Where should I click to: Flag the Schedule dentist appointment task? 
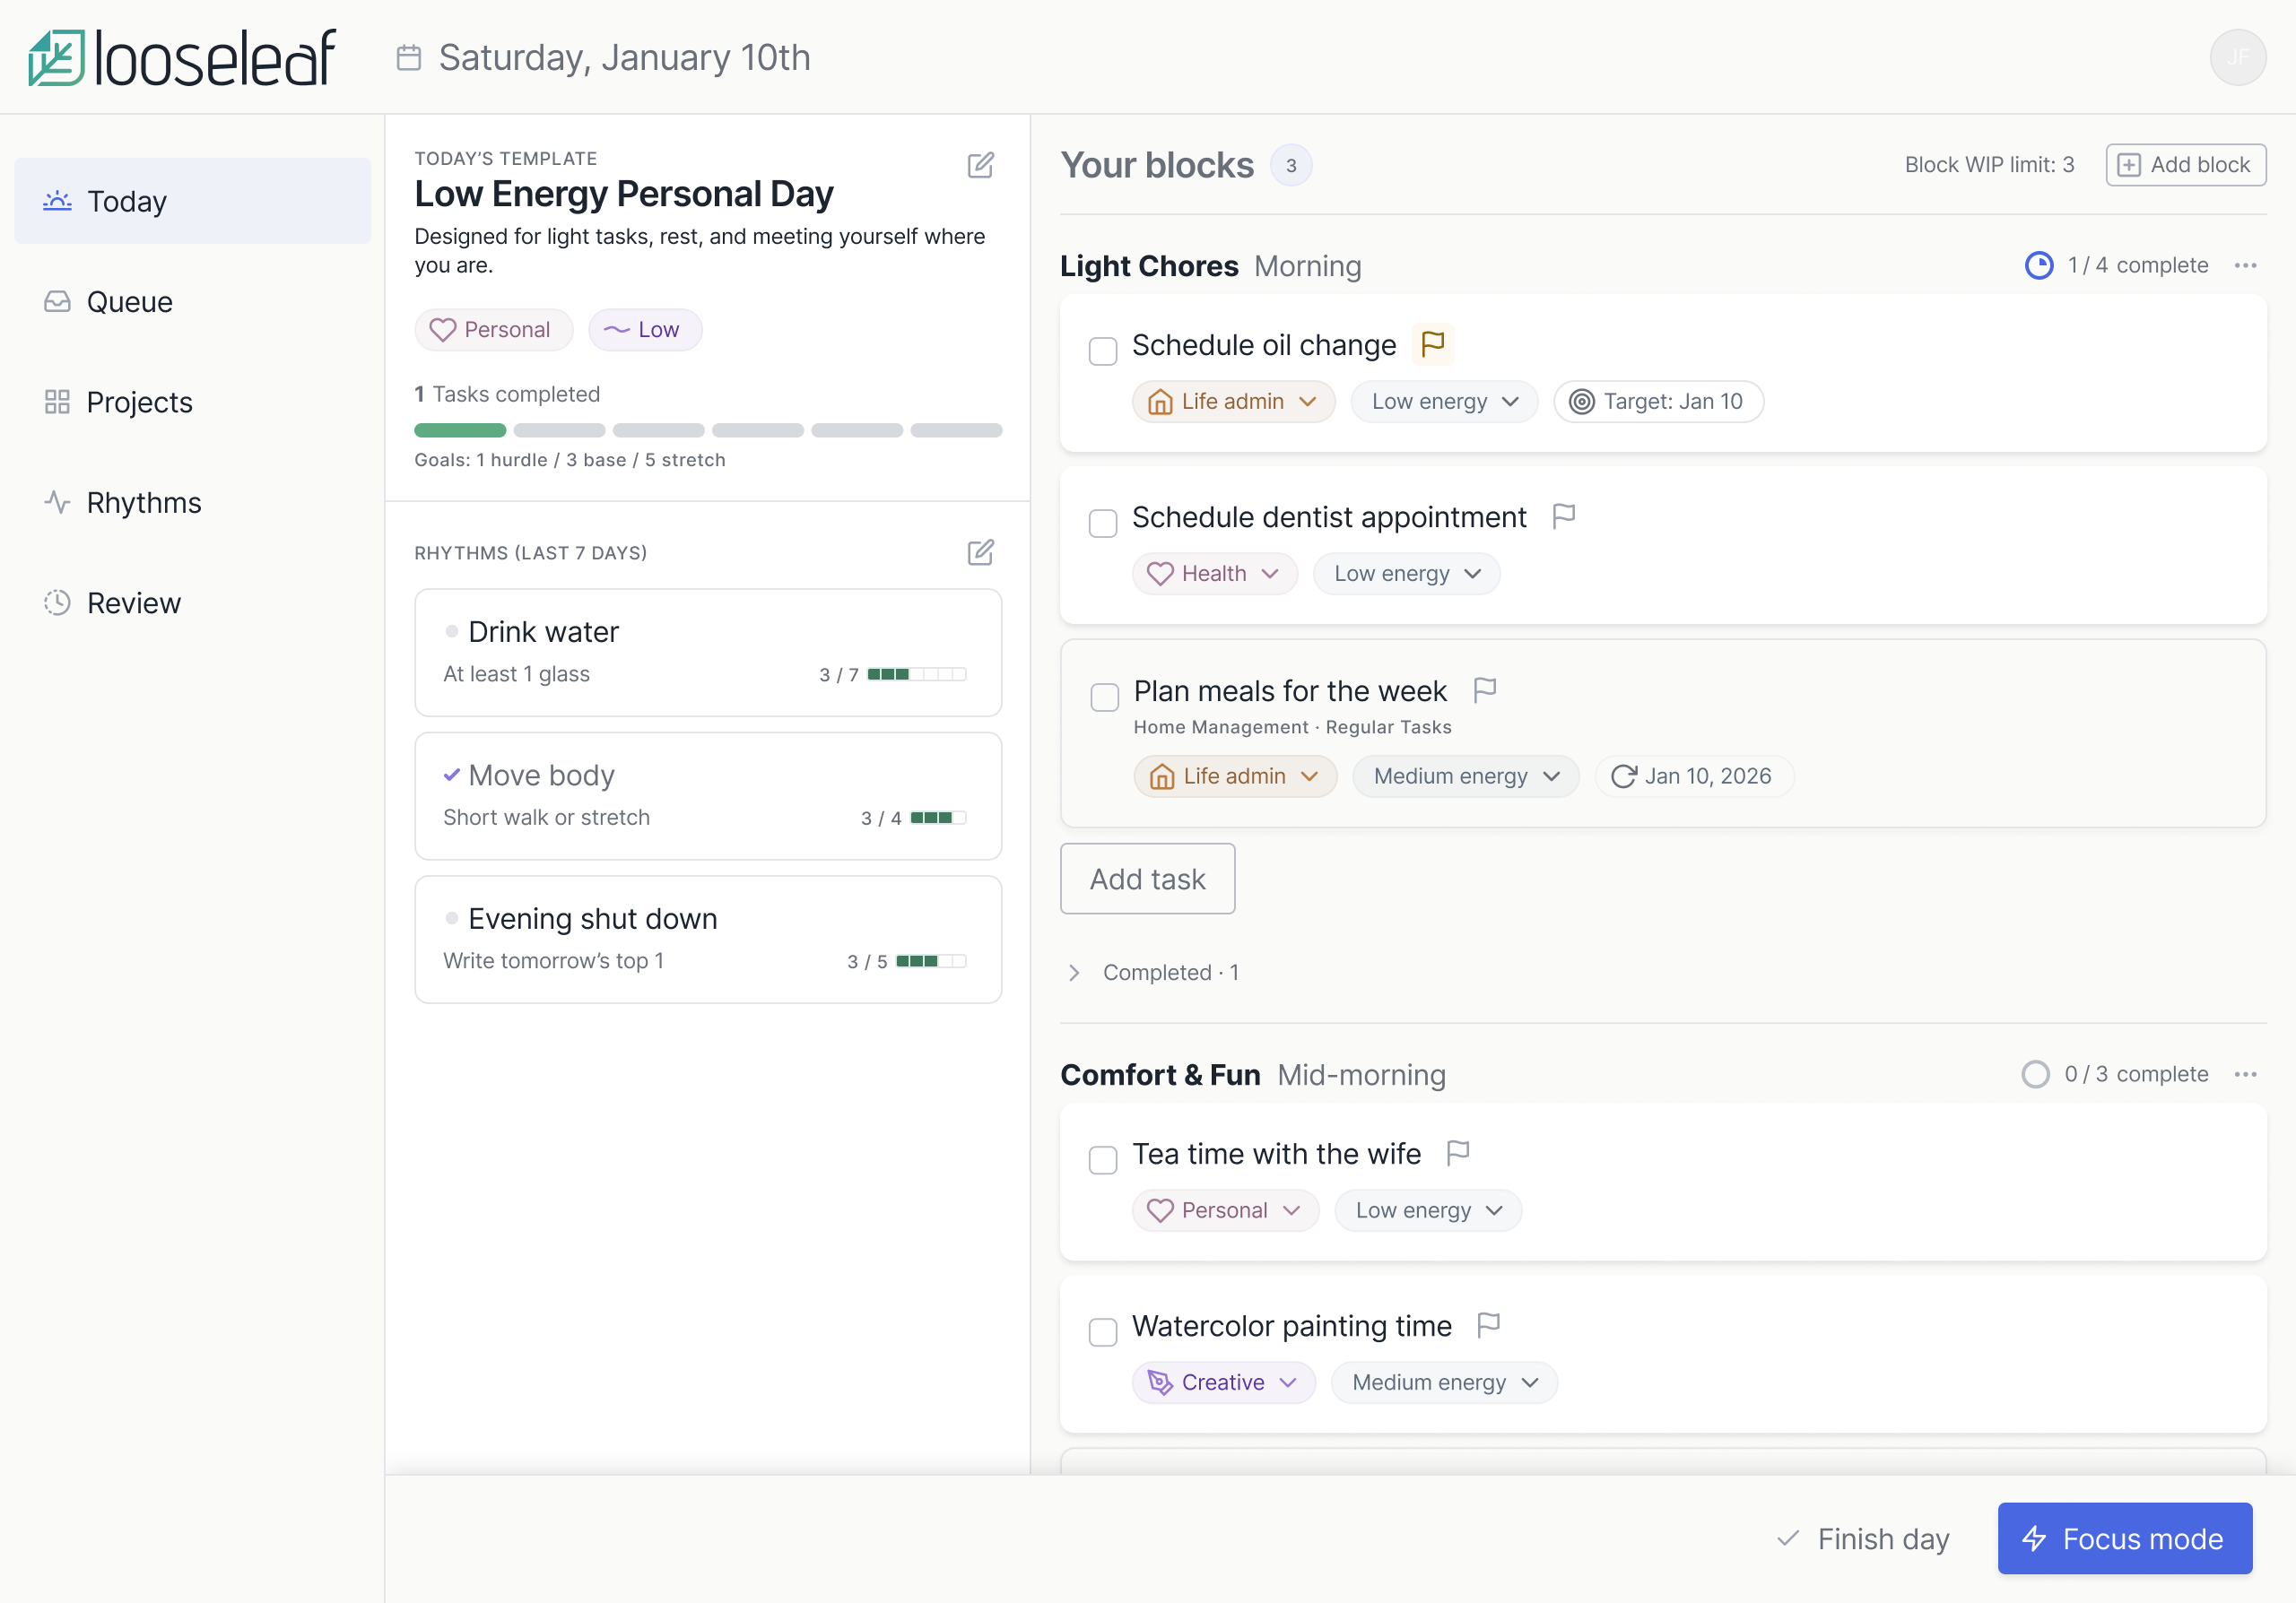[x=1563, y=516]
